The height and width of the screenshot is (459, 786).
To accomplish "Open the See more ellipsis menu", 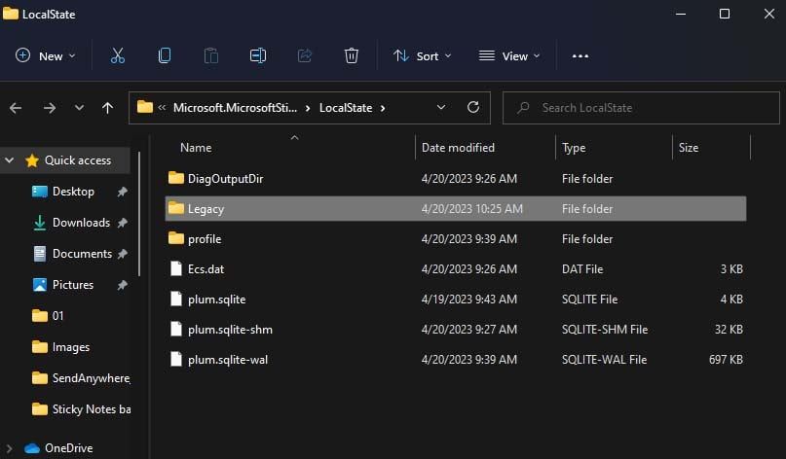I will point(580,56).
